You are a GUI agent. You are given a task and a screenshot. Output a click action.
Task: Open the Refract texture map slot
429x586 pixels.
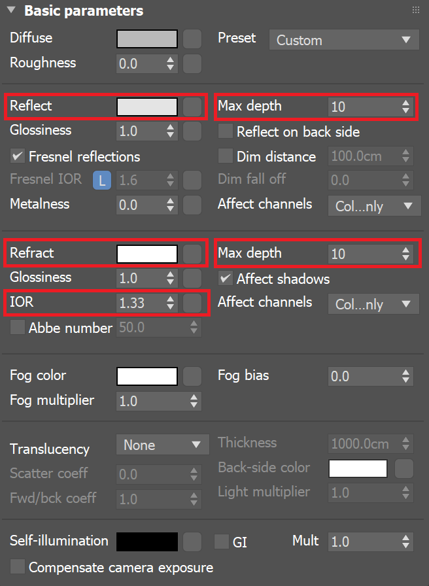point(190,253)
